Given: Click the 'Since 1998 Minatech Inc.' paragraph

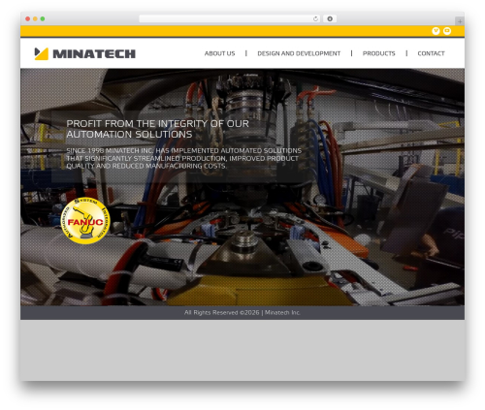Looking at the screenshot, I should pyautogui.click(x=183, y=158).
